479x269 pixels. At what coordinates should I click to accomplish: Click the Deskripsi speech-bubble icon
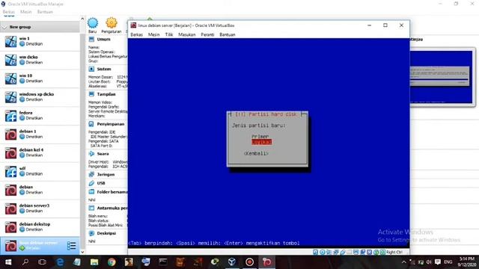[91, 233]
